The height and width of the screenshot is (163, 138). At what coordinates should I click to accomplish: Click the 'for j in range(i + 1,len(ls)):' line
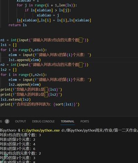[47, 5]
